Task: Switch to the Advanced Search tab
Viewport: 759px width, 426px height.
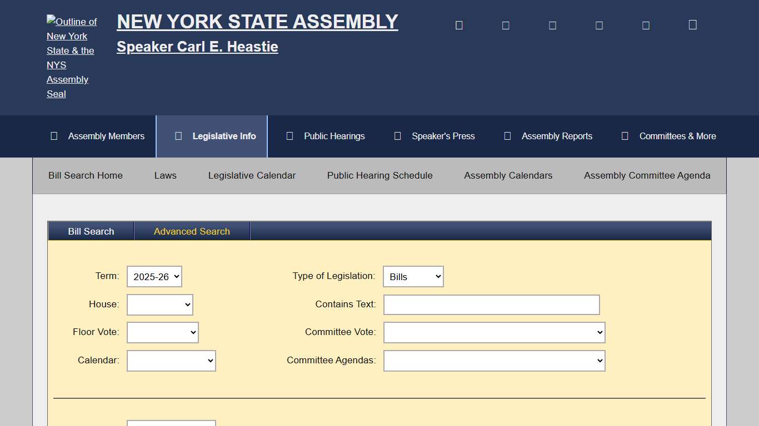Action: tap(192, 231)
